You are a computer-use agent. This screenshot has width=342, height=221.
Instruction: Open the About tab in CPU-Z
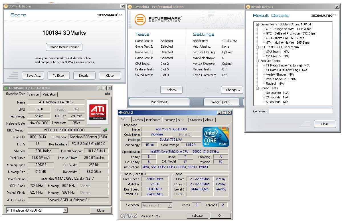click(x=209, y=120)
